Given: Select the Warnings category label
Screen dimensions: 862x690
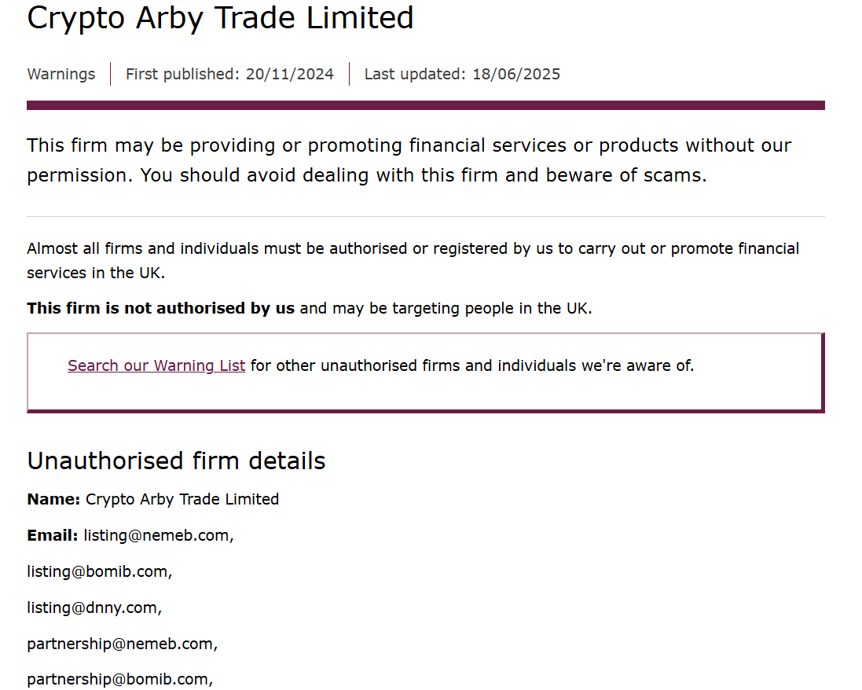Looking at the screenshot, I should (61, 74).
